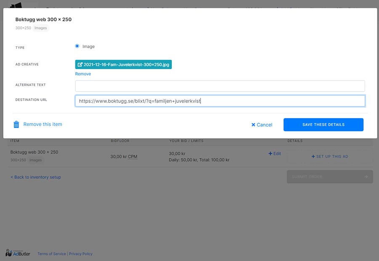Click the Boktugg web 300 × 250 item name in table
The height and width of the screenshot is (261, 379).
tap(35, 152)
